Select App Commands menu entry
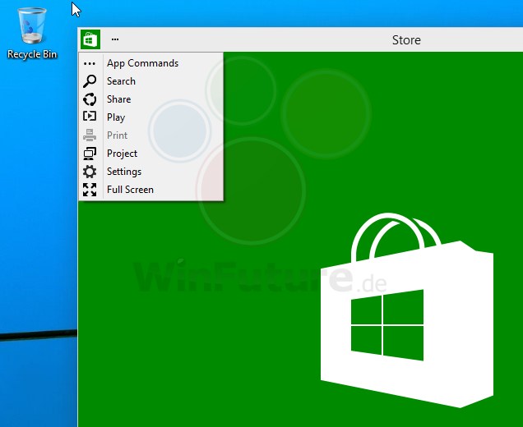This screenshot has width=523, height=427. pyautogui.click(x=151, y=63)
